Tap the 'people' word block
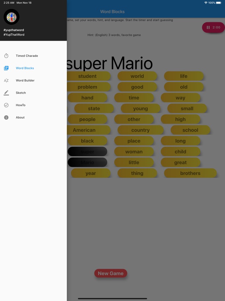 87,119
